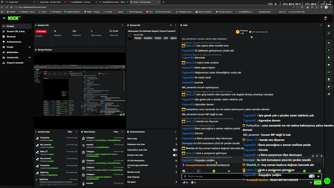Open Drops & rewards page
334x188 pixels.
click(x=17, y=63)
